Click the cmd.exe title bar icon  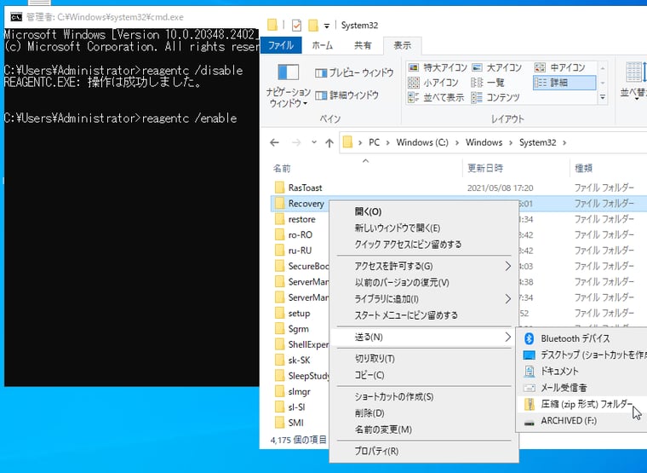[16, 17]
